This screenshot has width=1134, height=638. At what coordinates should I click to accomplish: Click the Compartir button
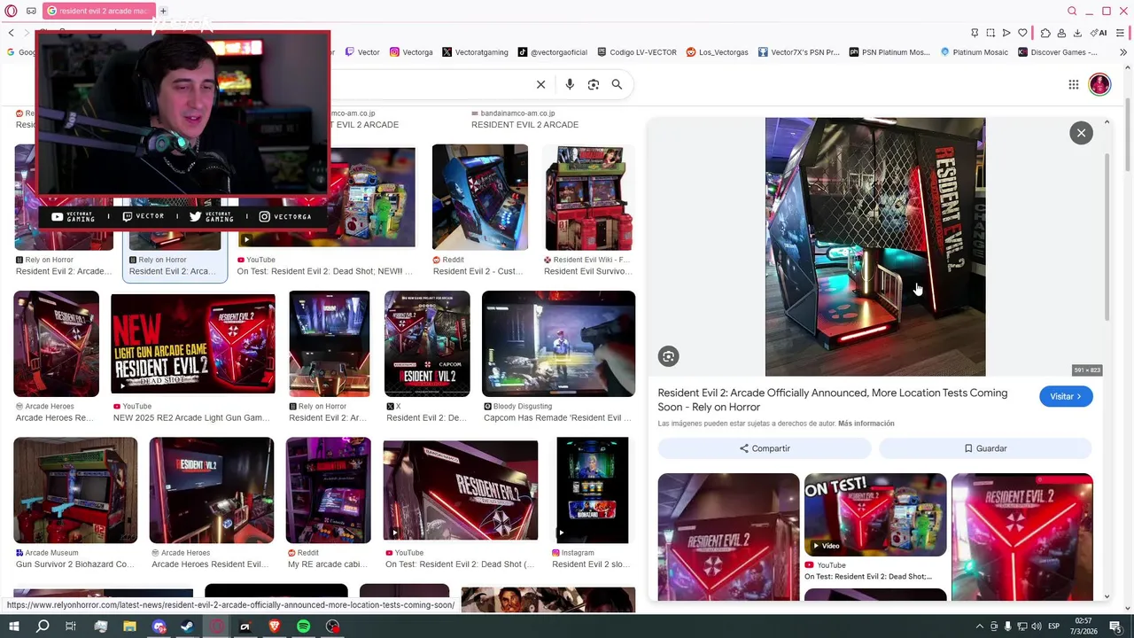tap(765, 448)
